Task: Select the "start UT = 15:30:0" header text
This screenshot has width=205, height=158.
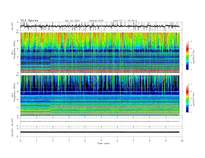Action: coord(125,21)
